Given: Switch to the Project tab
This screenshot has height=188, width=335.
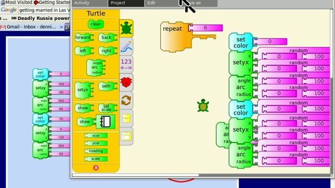Looking at the screenshot, I should 126,3.
